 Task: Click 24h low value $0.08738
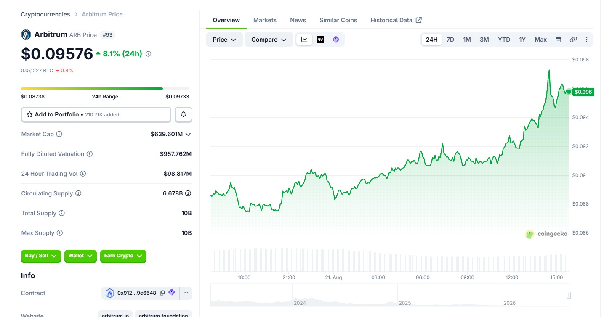(x=33, y=97)
